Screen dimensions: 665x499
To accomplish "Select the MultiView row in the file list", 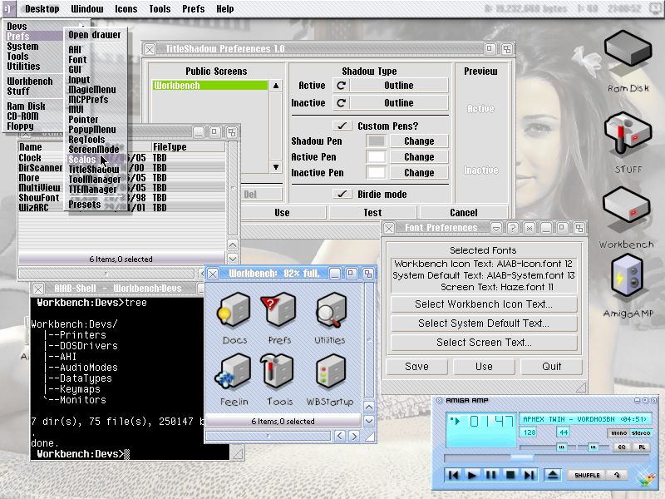I will pos(121,188).
